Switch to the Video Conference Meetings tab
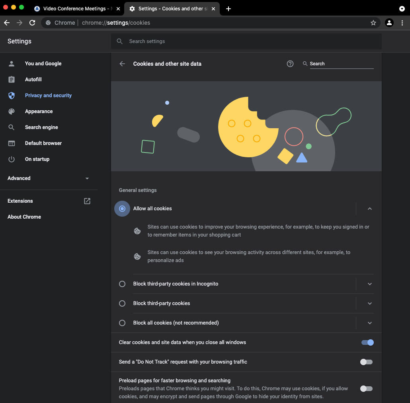410x403 pixels. point(77,9)
